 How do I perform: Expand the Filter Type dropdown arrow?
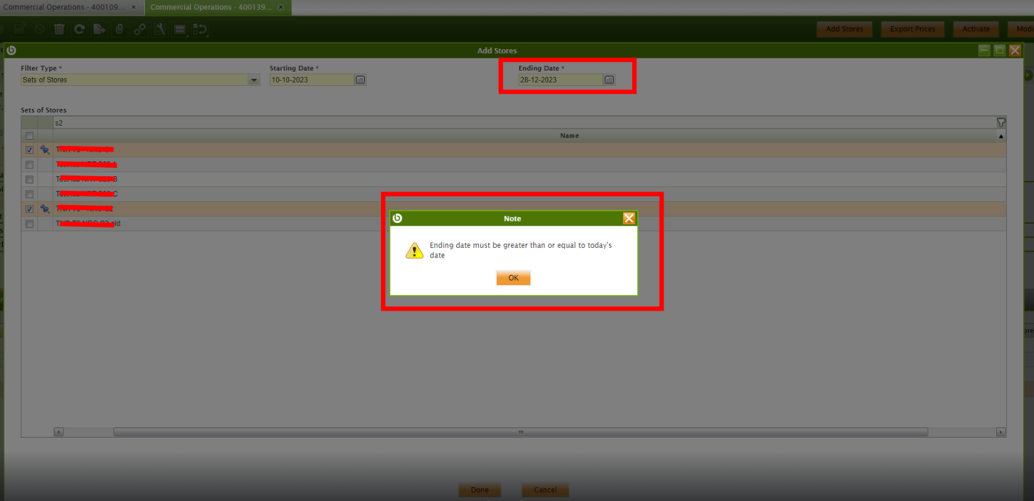(254, 80)
